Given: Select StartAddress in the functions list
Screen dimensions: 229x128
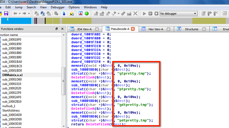Looking at the screenshot, I should coord(11,110).
